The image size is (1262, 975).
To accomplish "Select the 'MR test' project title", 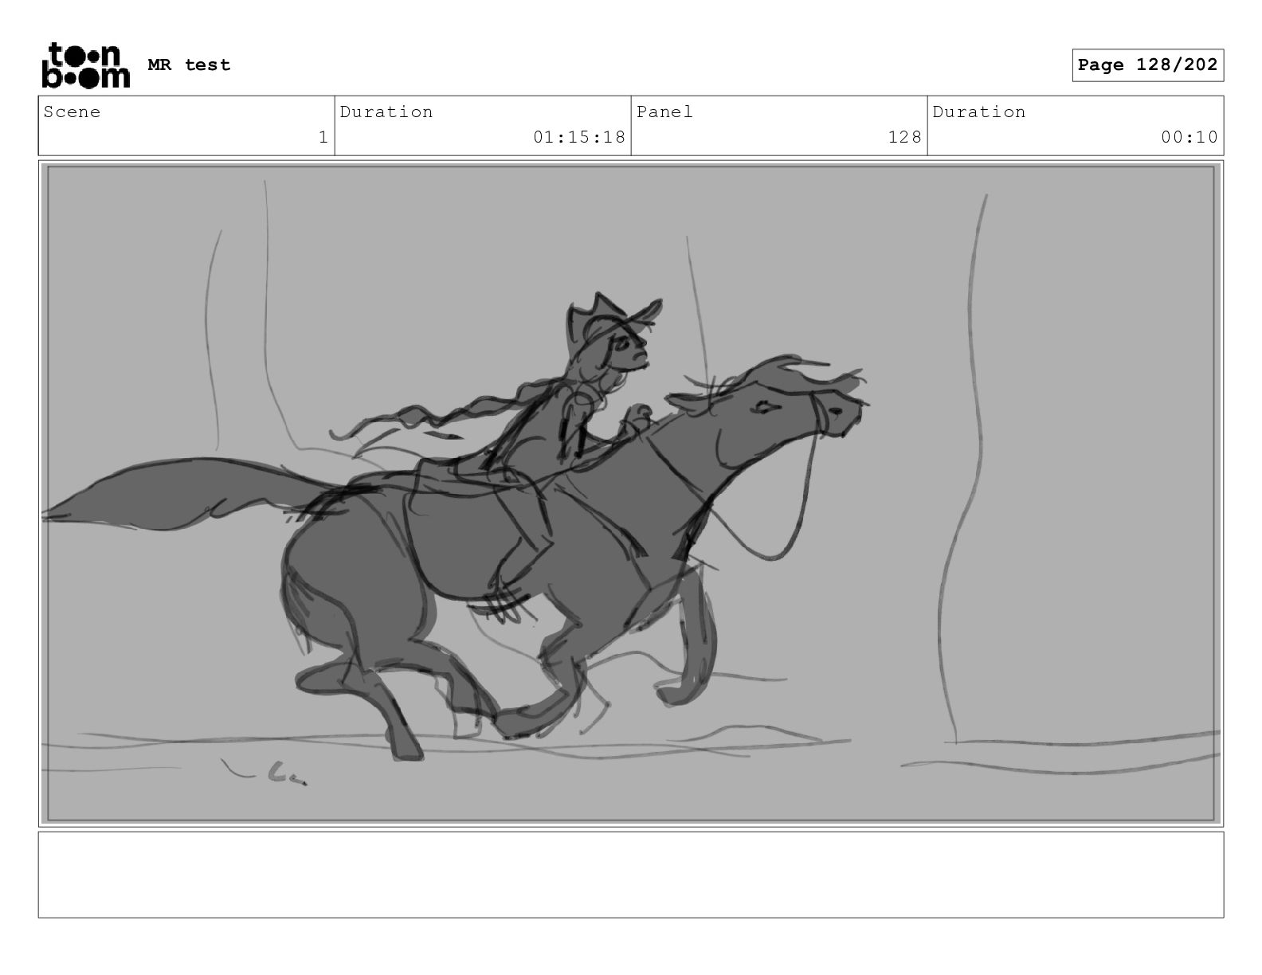I will tap(189, 65).
